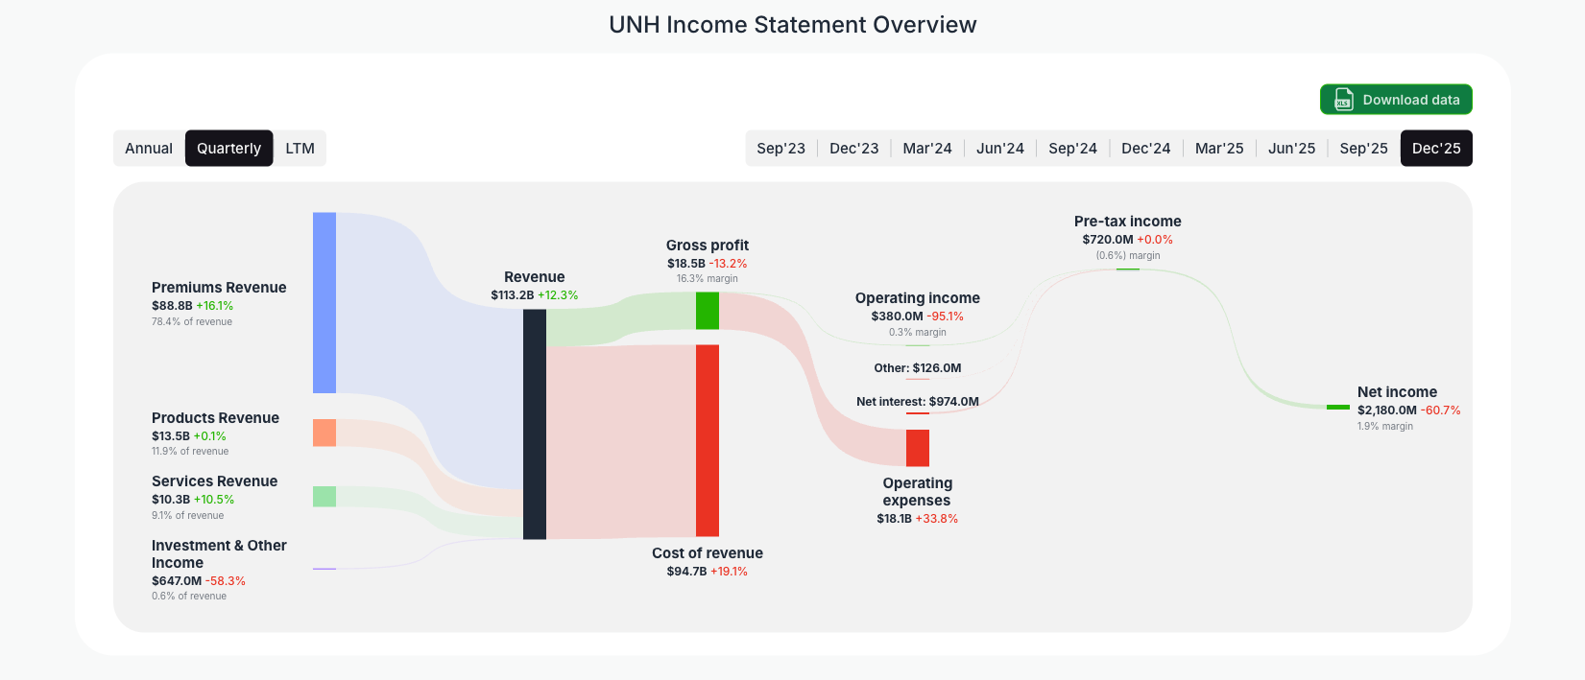Switch to the Jun'25 quarter
The image size is (1585, 680).
[x=1291, y=148]
